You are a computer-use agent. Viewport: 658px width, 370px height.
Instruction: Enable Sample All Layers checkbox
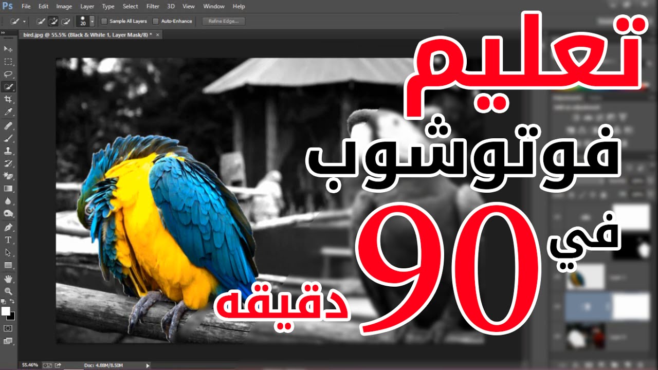point(104,22)
